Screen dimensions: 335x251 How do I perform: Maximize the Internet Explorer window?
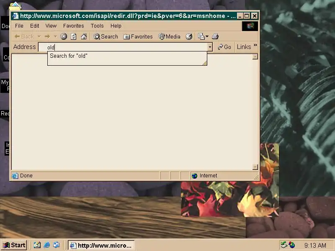pos(247,16)
